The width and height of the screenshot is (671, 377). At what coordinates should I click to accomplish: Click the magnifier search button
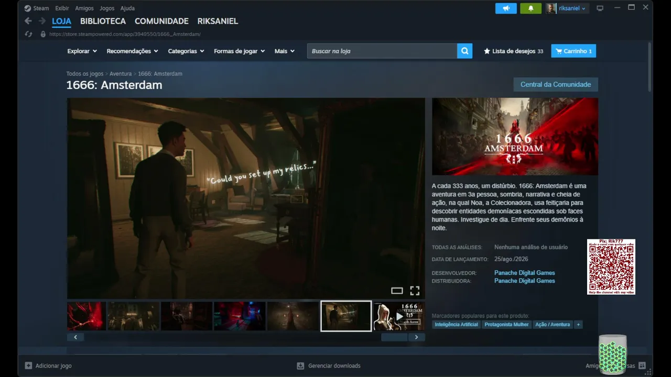pos(464,51)
